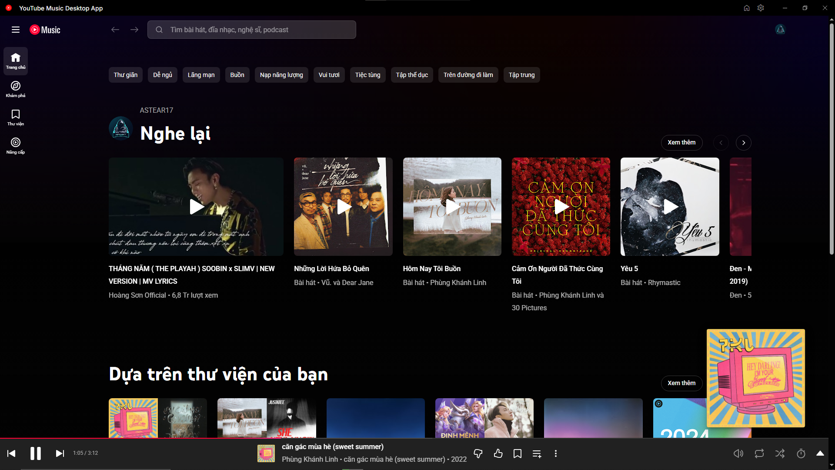Play Những Lời Hứa Bỏ Quên thumbnail

[343, 207]
